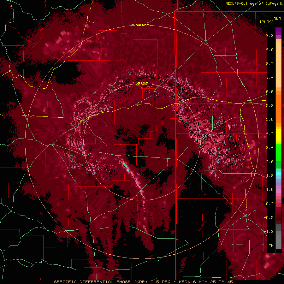Click the 9.0 color scale value
Viewport: 284px width, 284px height.
[270, 50]
